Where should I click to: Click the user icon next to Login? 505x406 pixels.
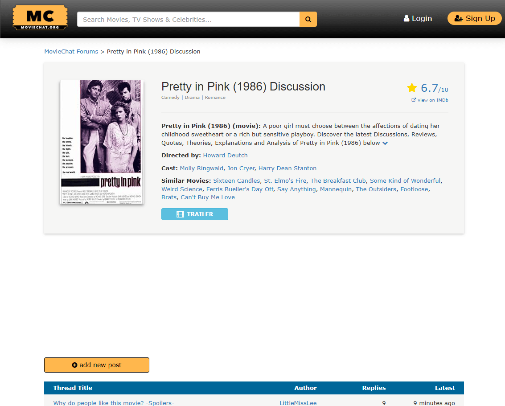click(x=406, y=18)
